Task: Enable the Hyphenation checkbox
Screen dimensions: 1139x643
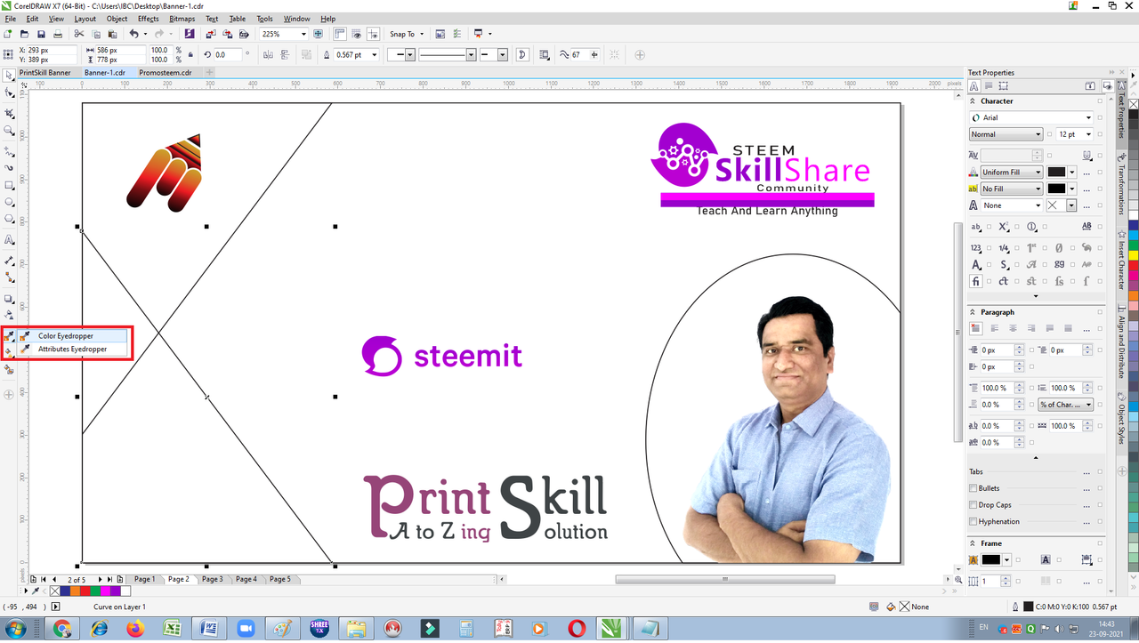Action: coord(973,522)
